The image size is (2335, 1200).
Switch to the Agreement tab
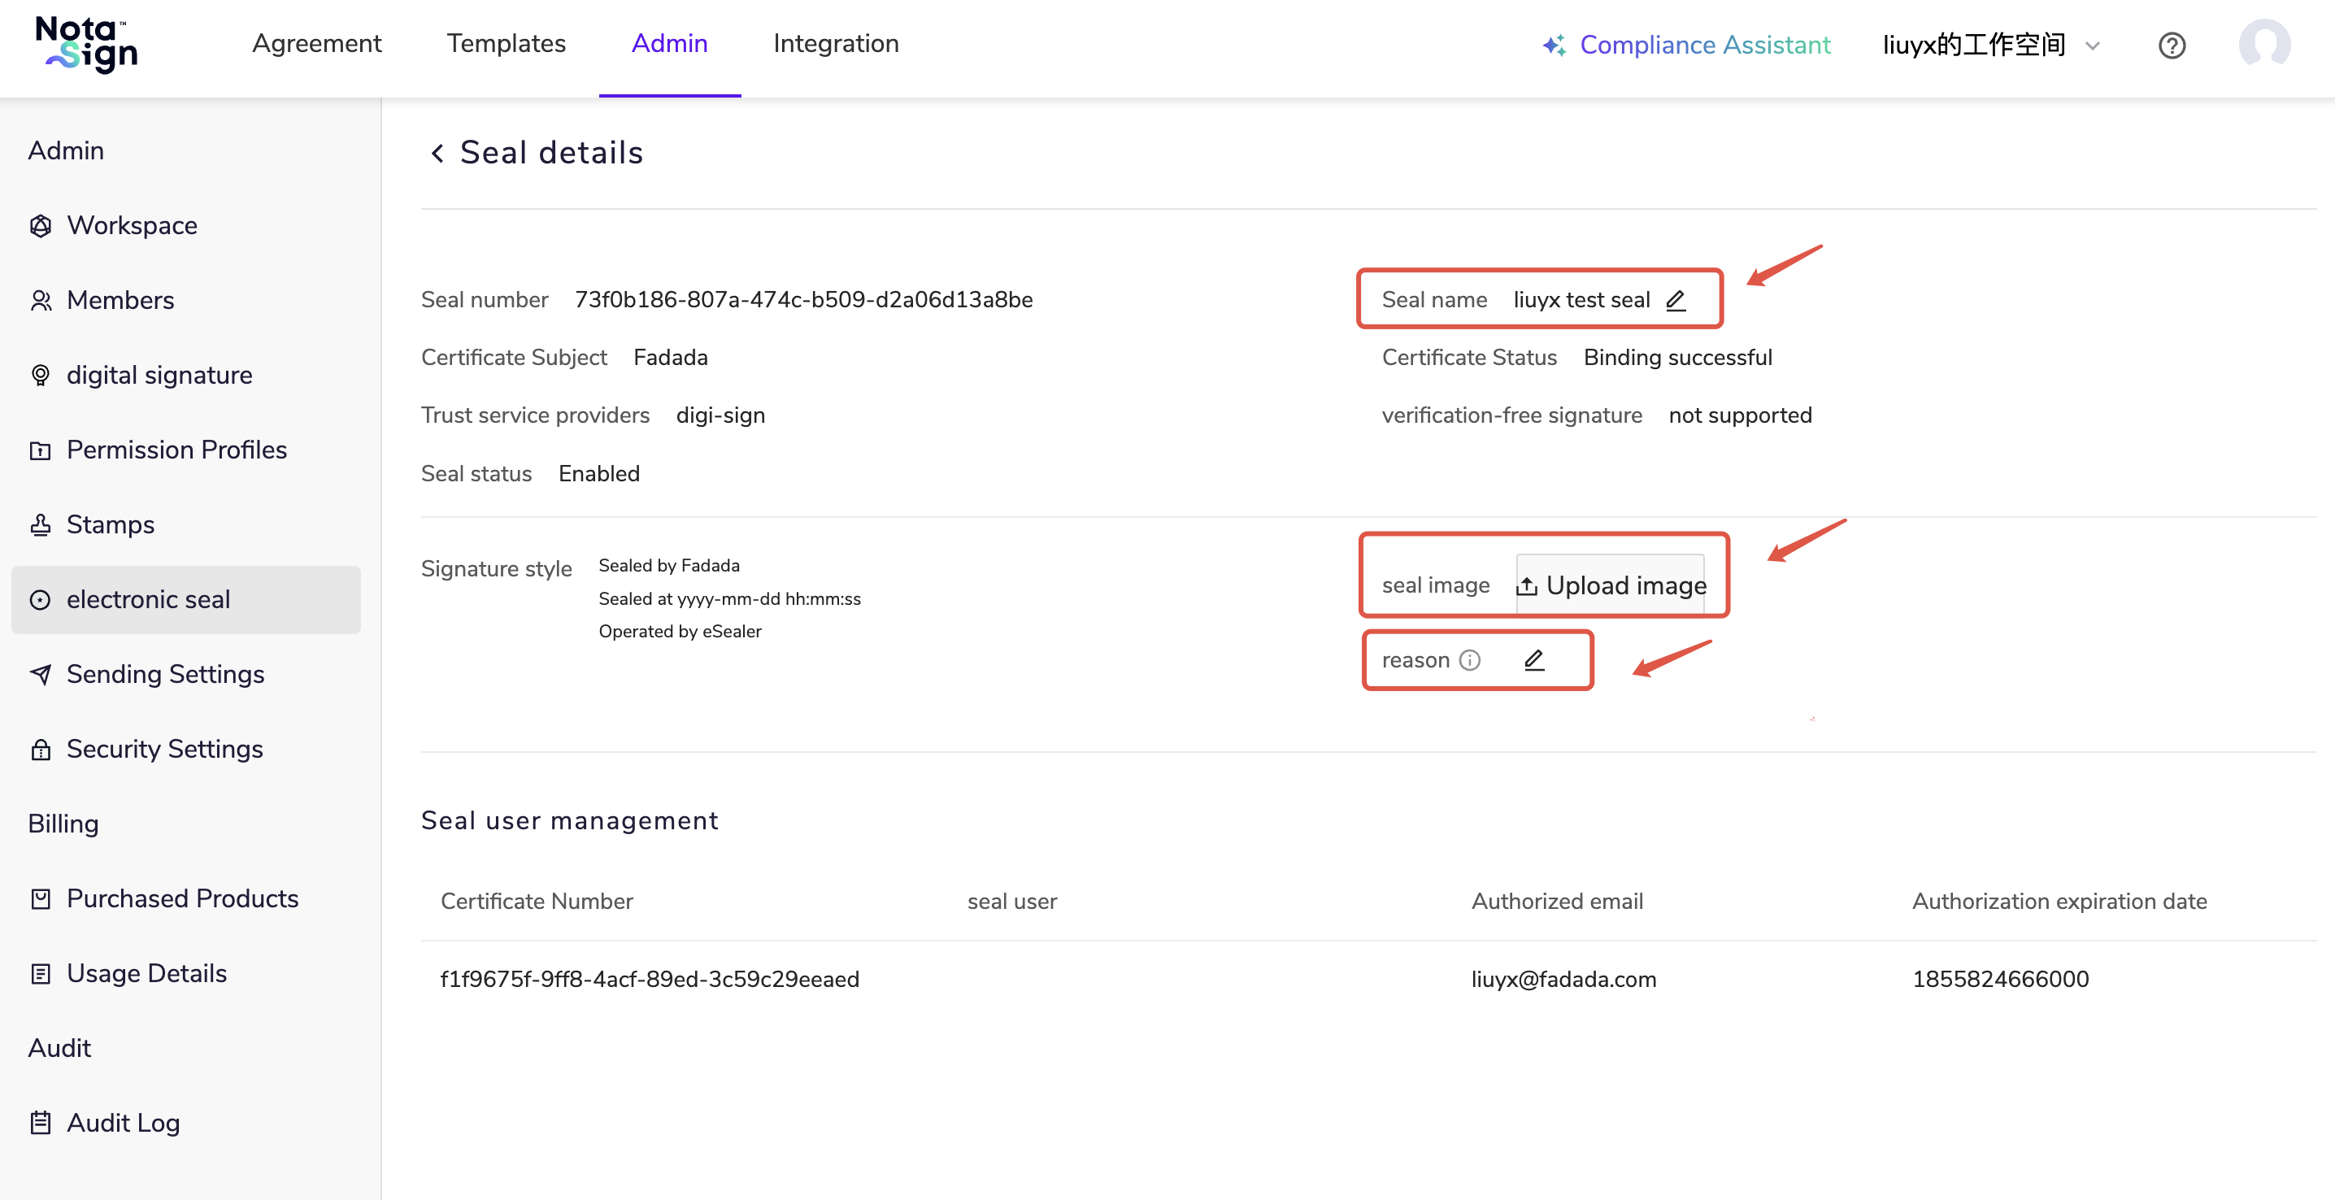pyautogui.click(x=316, y=44)
